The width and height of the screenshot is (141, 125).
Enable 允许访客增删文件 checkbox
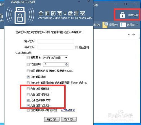(28, 89)
